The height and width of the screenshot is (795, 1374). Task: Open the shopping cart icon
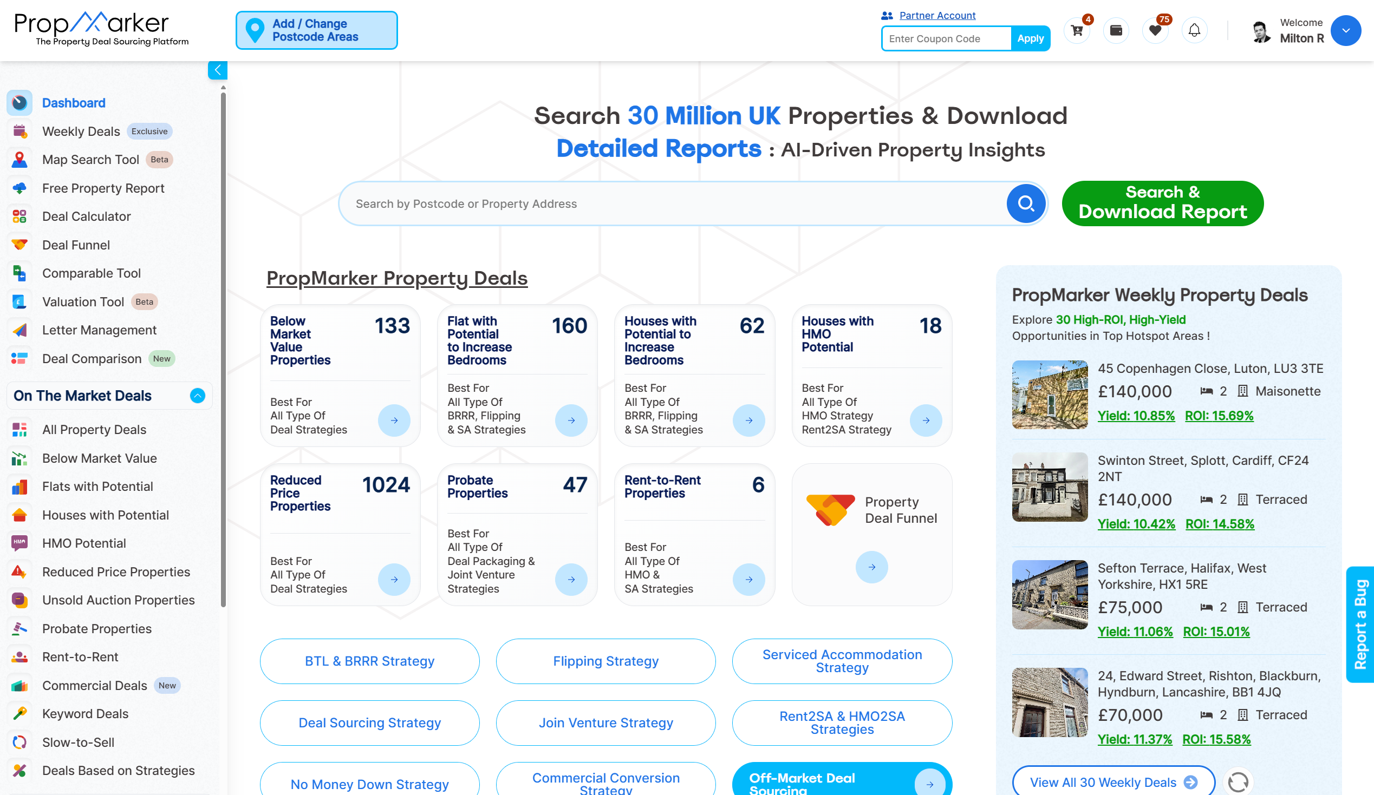pyautogui.click(x=1077, y=30)
